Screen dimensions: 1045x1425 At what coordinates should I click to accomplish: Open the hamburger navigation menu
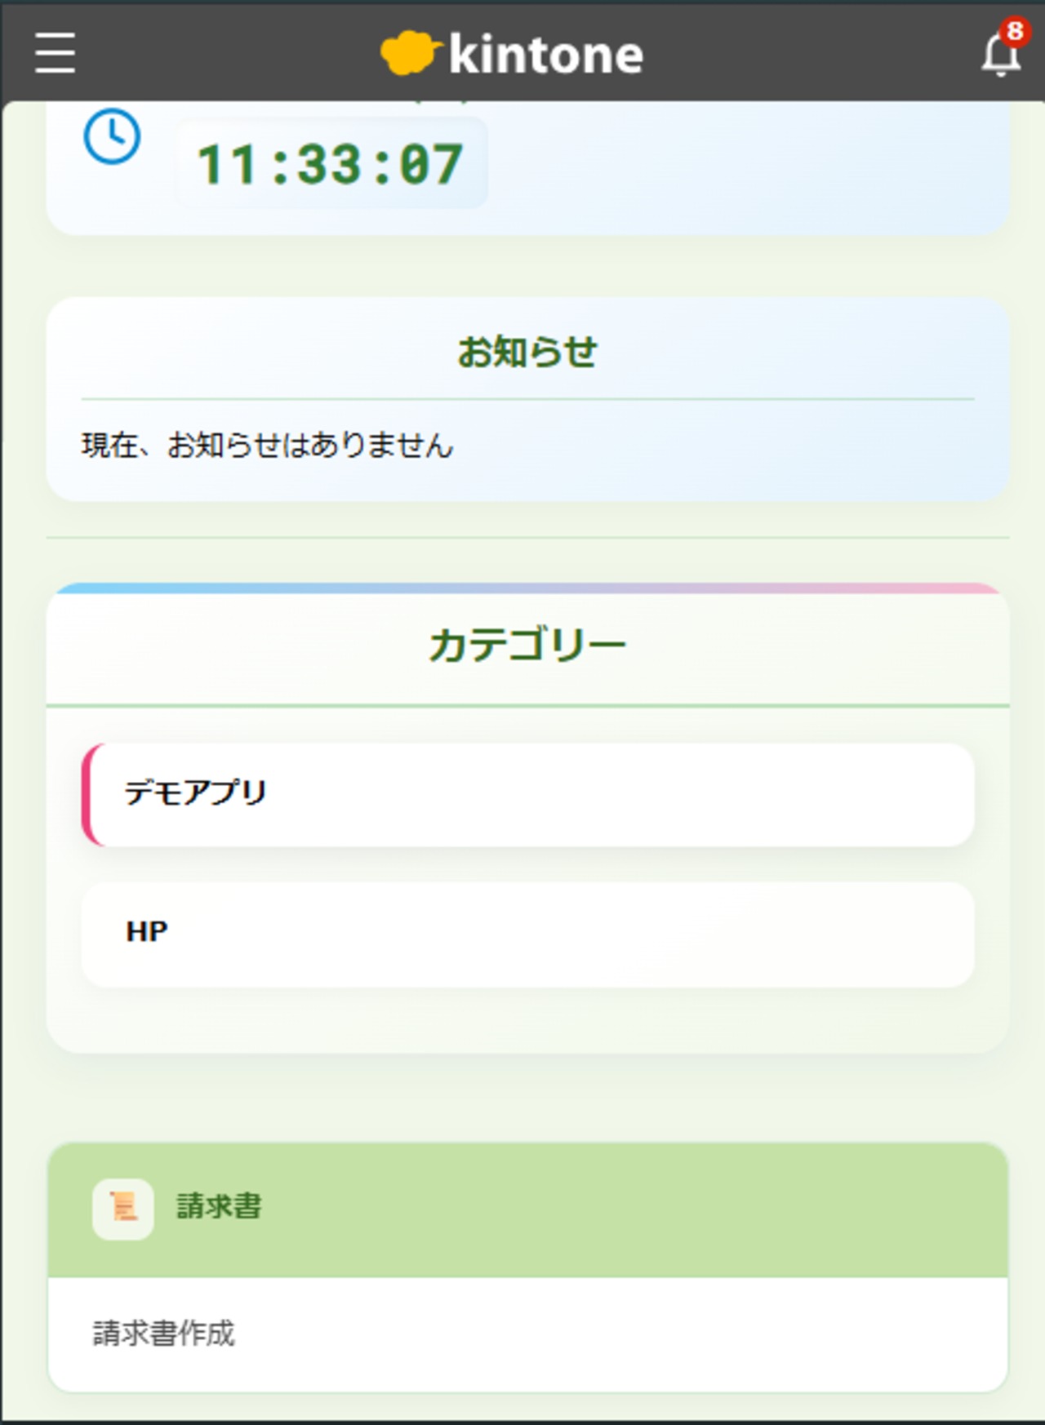pyautogui.click(x=55, y=53)
